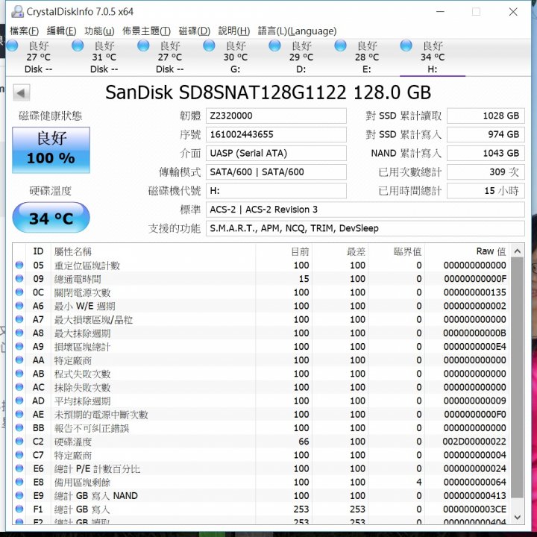Click the CrystalDiskInfo app icon in title bar
This screenshot has height=537, width=537.
point(17,12)
